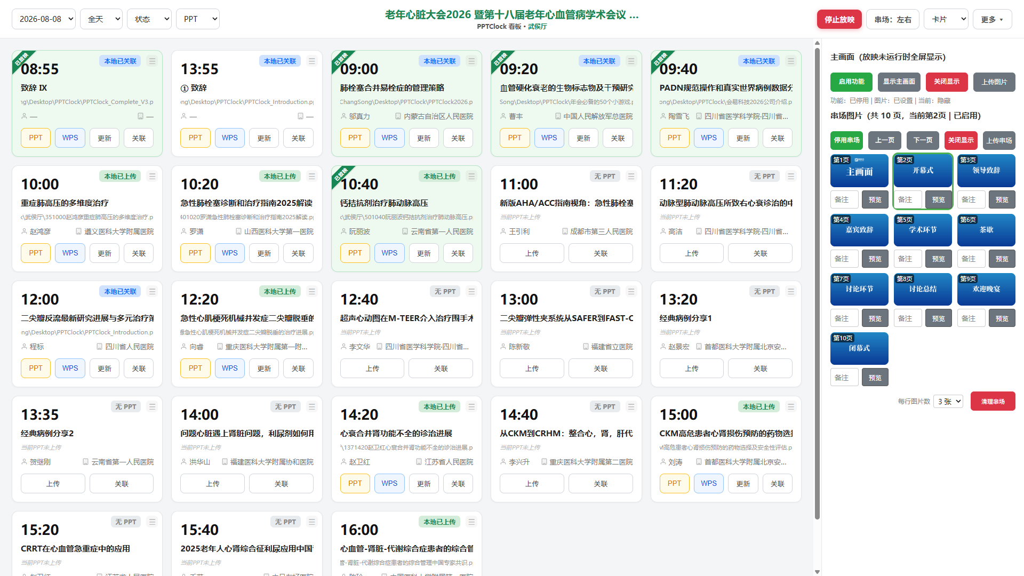Open hamburger menu on 09:00 card
This screenshot has height=576, width=1024.
pyautogui.click(x=471, y=61)
